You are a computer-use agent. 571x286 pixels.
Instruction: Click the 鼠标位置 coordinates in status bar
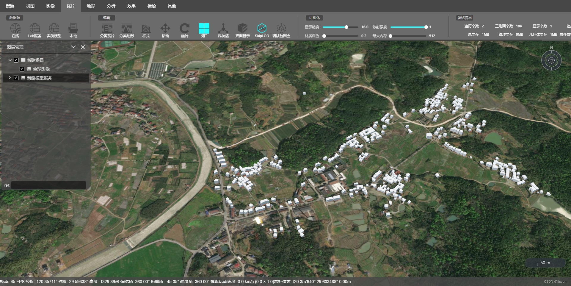coord(312,282)
